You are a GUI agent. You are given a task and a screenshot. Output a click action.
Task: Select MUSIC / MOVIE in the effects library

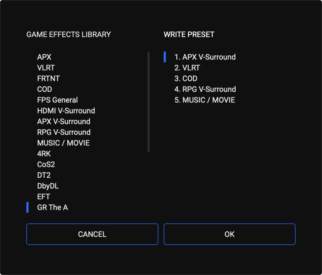tap(64, 143)
